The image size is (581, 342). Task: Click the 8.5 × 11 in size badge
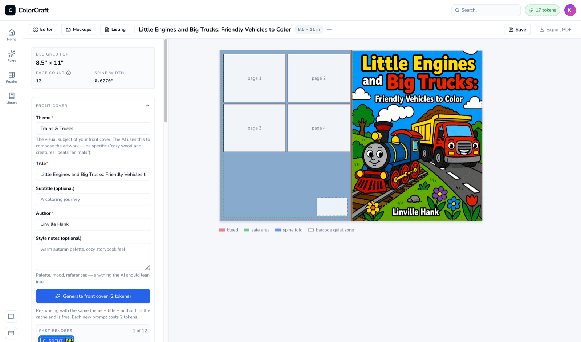[x=309, y=29]
